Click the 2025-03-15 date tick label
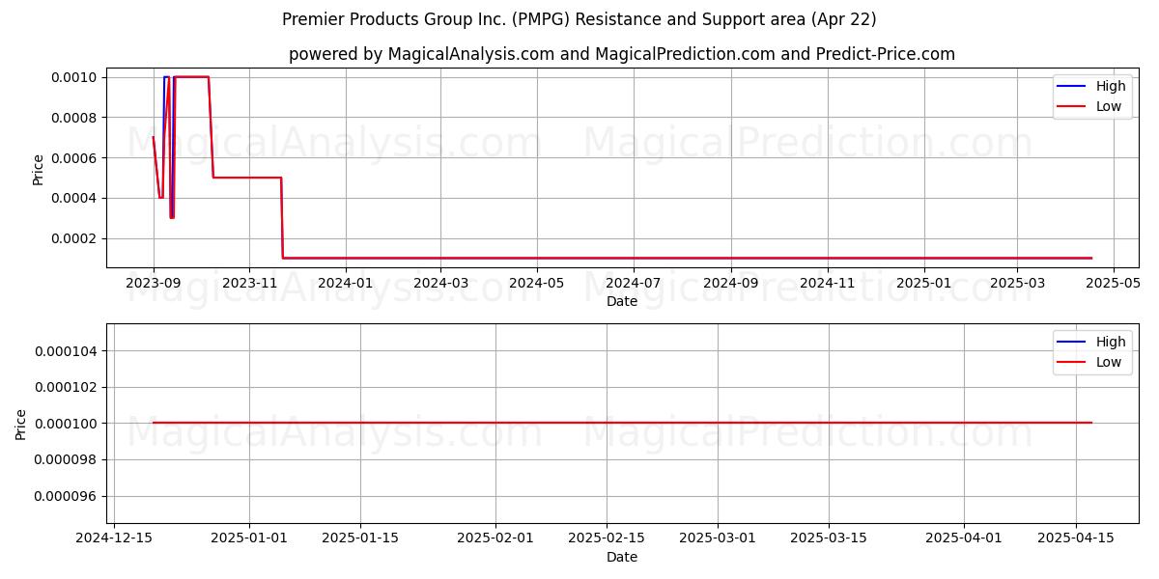The width and height of the screenshot is (1159, 579). point(829,538)
